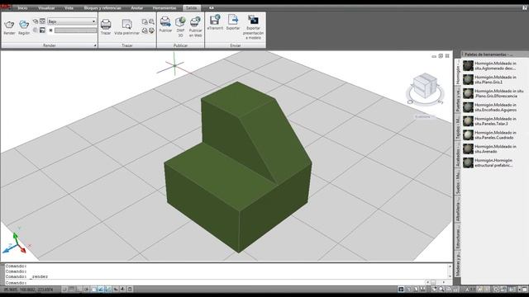The image size is (529, 297).
Task: Click the Publicar panel title
Action: tap(180, 45)
